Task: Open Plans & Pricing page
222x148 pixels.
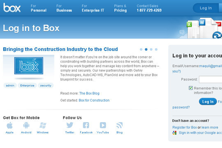Action: [x=120, y=8]
